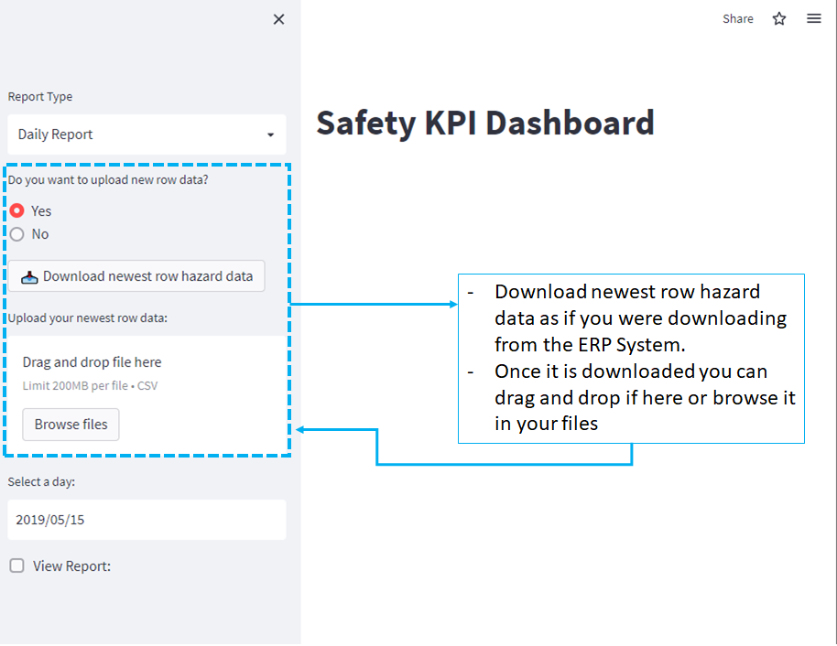Open the Streamlit hamburger menu
837x646 pixels.
tap(813, 18)
